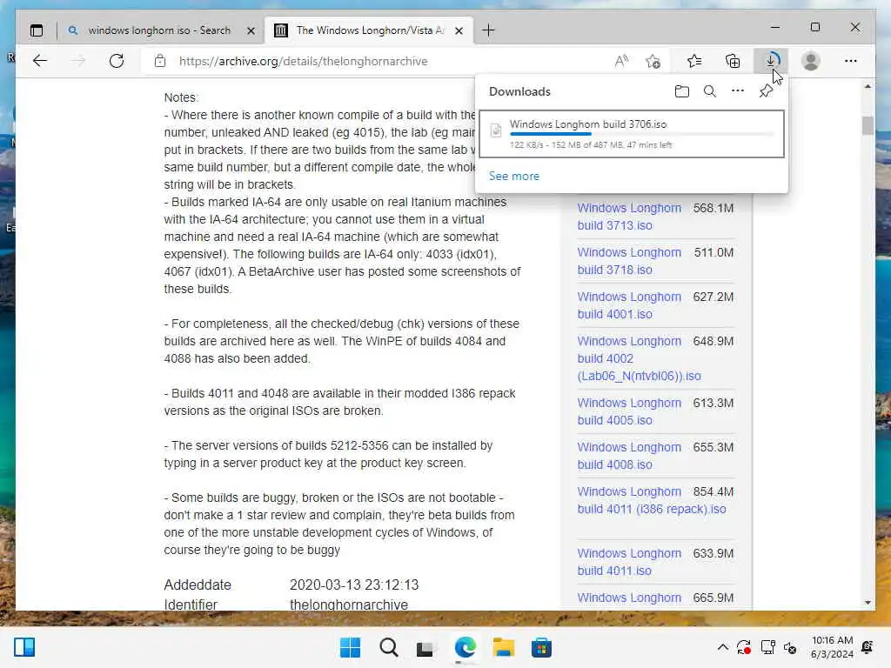This screenshot has height=668, width=891.
Task: Click the 2020-03-13 23:12:13 Addeddate value
Action: (x=354, y=585)
